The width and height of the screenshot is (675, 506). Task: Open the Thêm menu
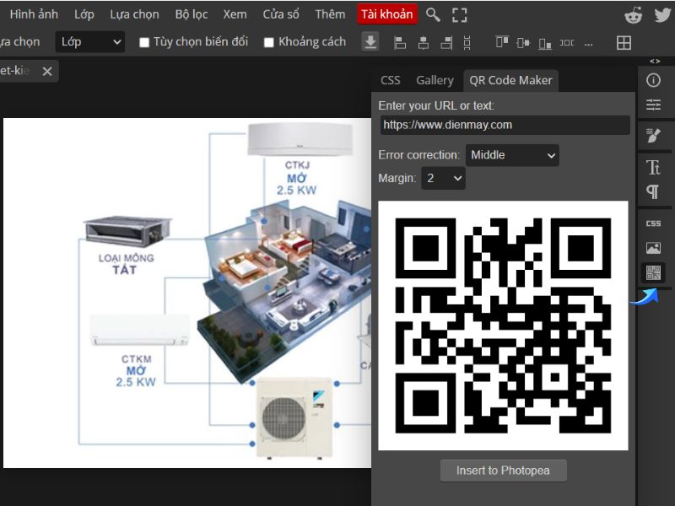coord(330,14)
